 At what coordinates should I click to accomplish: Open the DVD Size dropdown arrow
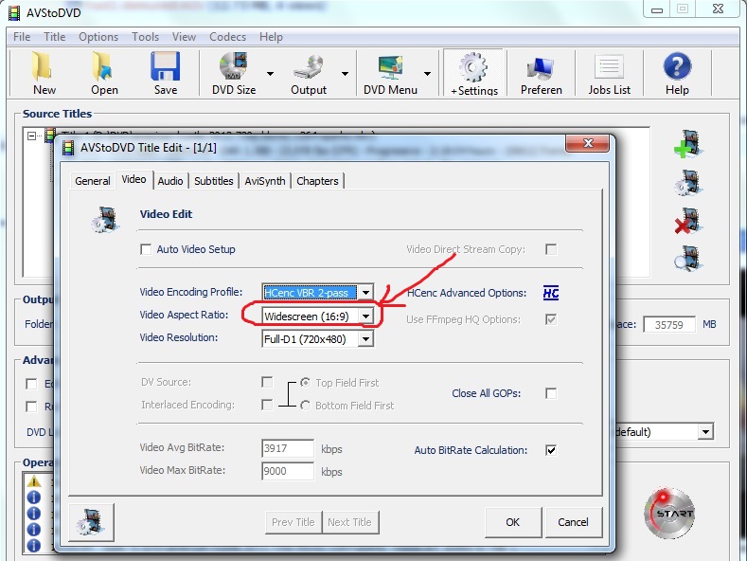270,74
